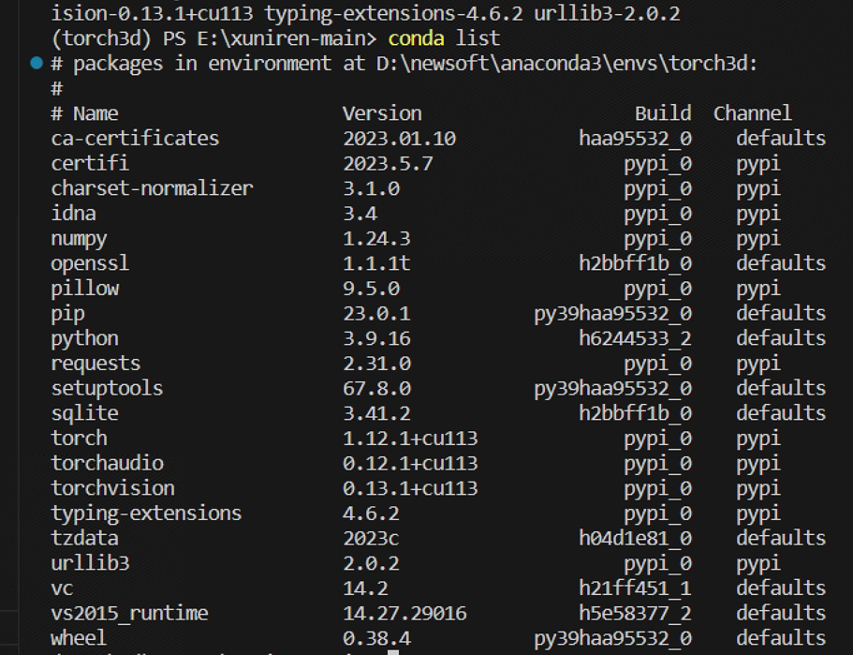Select 'certifi' package name
Screen dimensions: 853x655
[90, 163]
